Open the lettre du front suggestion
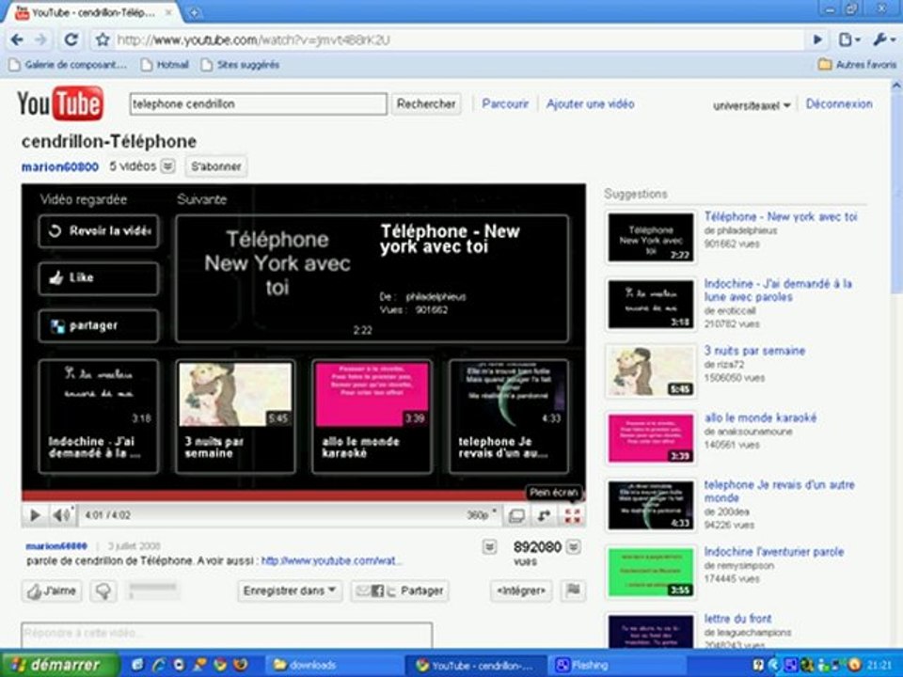This screenshot has width=903, height=677. coord(737,619)
